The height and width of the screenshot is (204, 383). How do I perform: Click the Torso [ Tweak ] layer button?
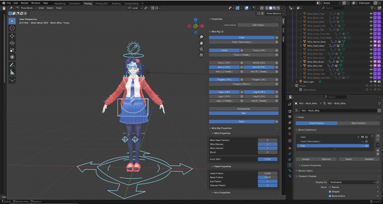242,55
